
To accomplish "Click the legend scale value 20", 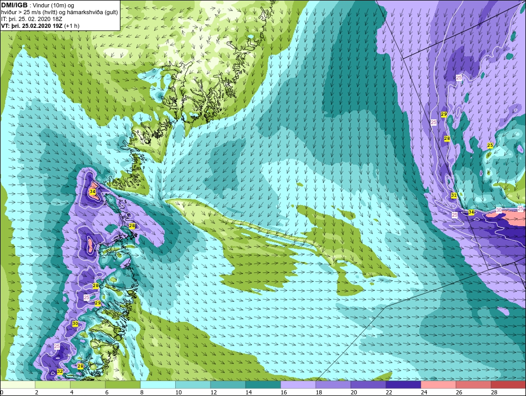I will [x=353, y=392].
